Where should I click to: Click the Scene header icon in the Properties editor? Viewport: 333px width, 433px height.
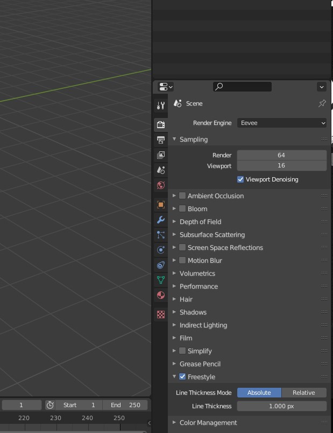click(x=178, y=103)
